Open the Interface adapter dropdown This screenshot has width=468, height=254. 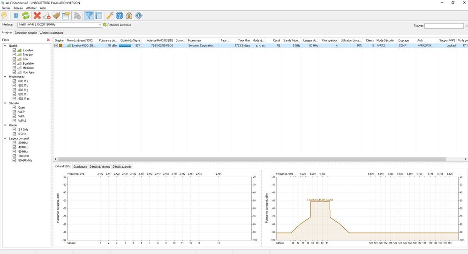(100, 25)
